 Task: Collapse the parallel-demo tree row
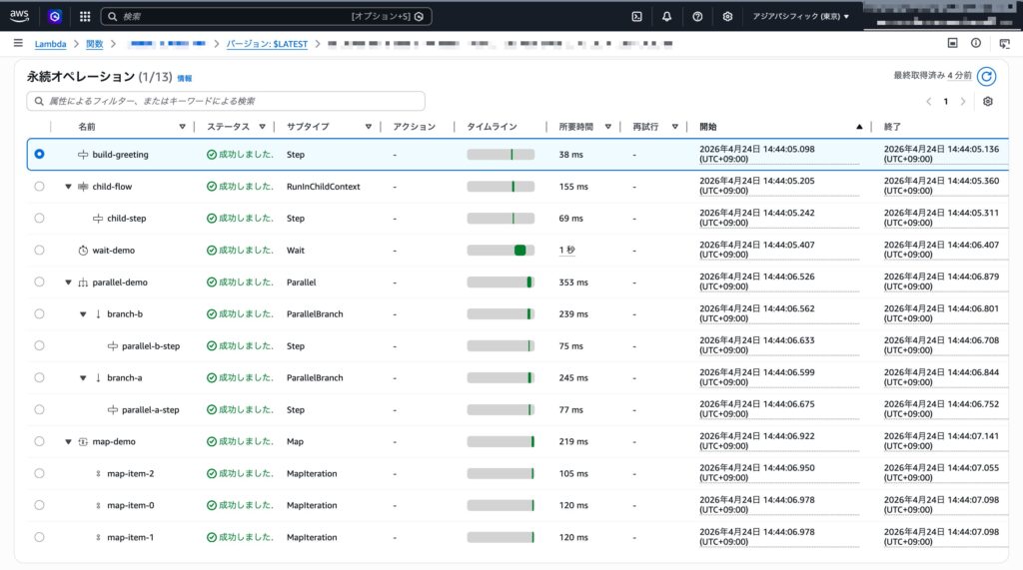pyautogui.click(x=68, y=283)
